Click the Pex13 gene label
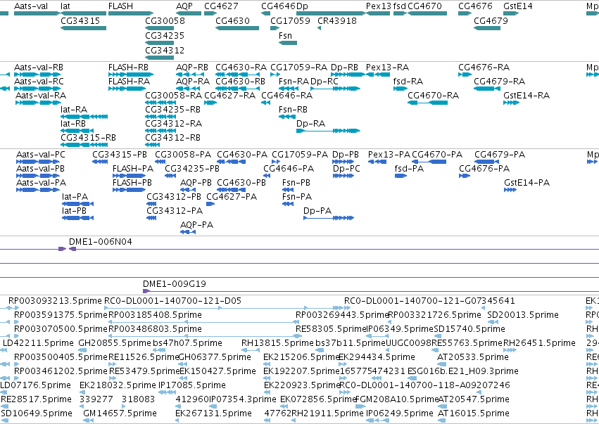Screen dimensions: 599x424 click(x=379, y=6)
